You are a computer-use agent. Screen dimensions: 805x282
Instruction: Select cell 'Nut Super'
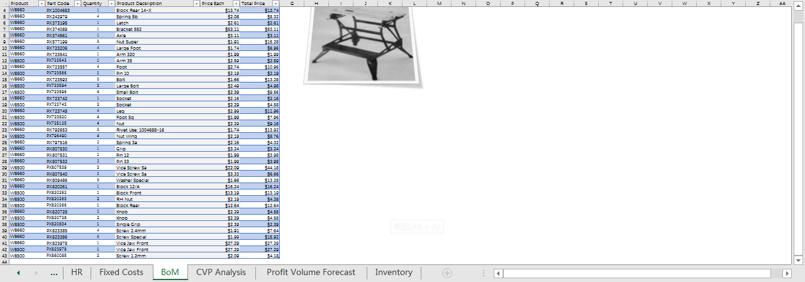[x=157, y=42]
